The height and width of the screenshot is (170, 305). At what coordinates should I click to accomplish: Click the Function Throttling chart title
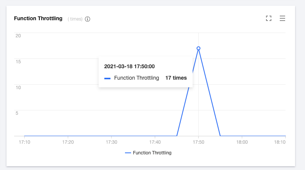(38, 18)
